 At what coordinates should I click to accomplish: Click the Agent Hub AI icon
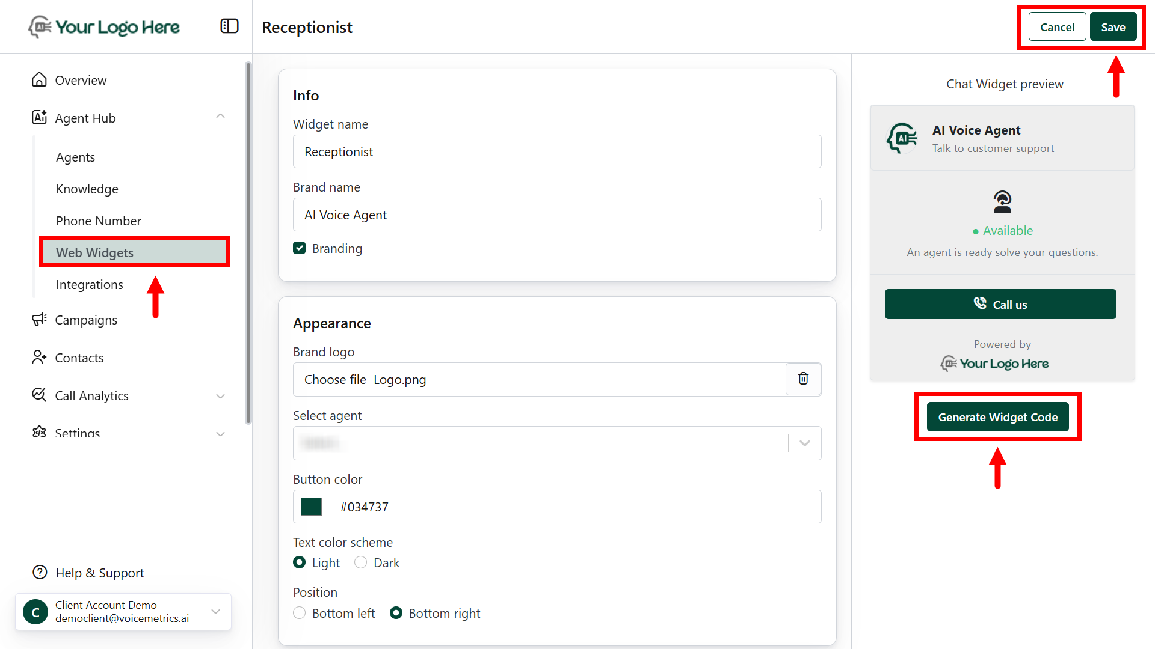pyautogui.click(x=39, y=117)
